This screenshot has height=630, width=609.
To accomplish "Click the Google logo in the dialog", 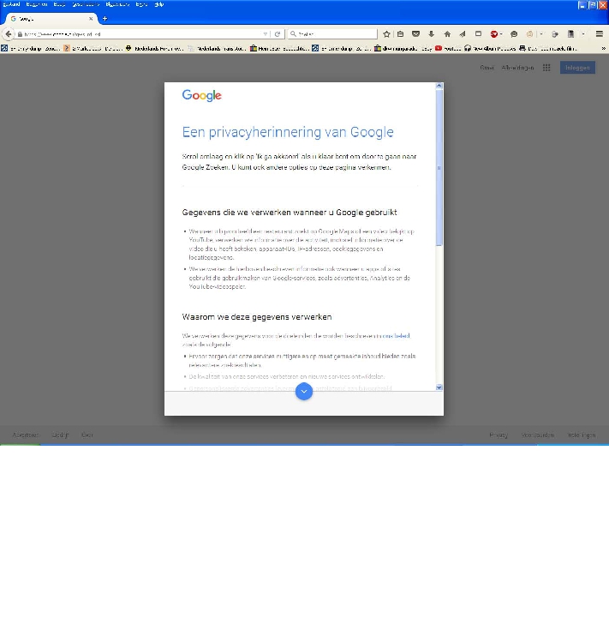I will pos(201,96).
